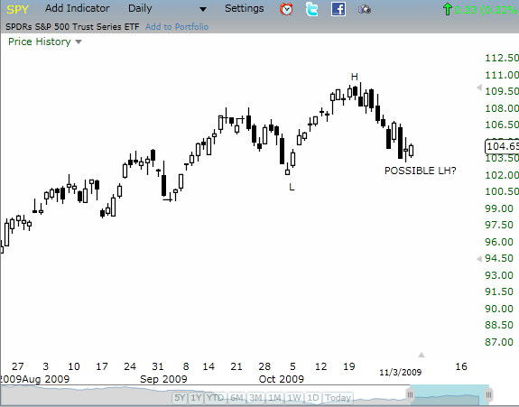The image size is (519, 407).
Task: Select the 1W range button
Action: pyautogui.click(x=294, y=397)
